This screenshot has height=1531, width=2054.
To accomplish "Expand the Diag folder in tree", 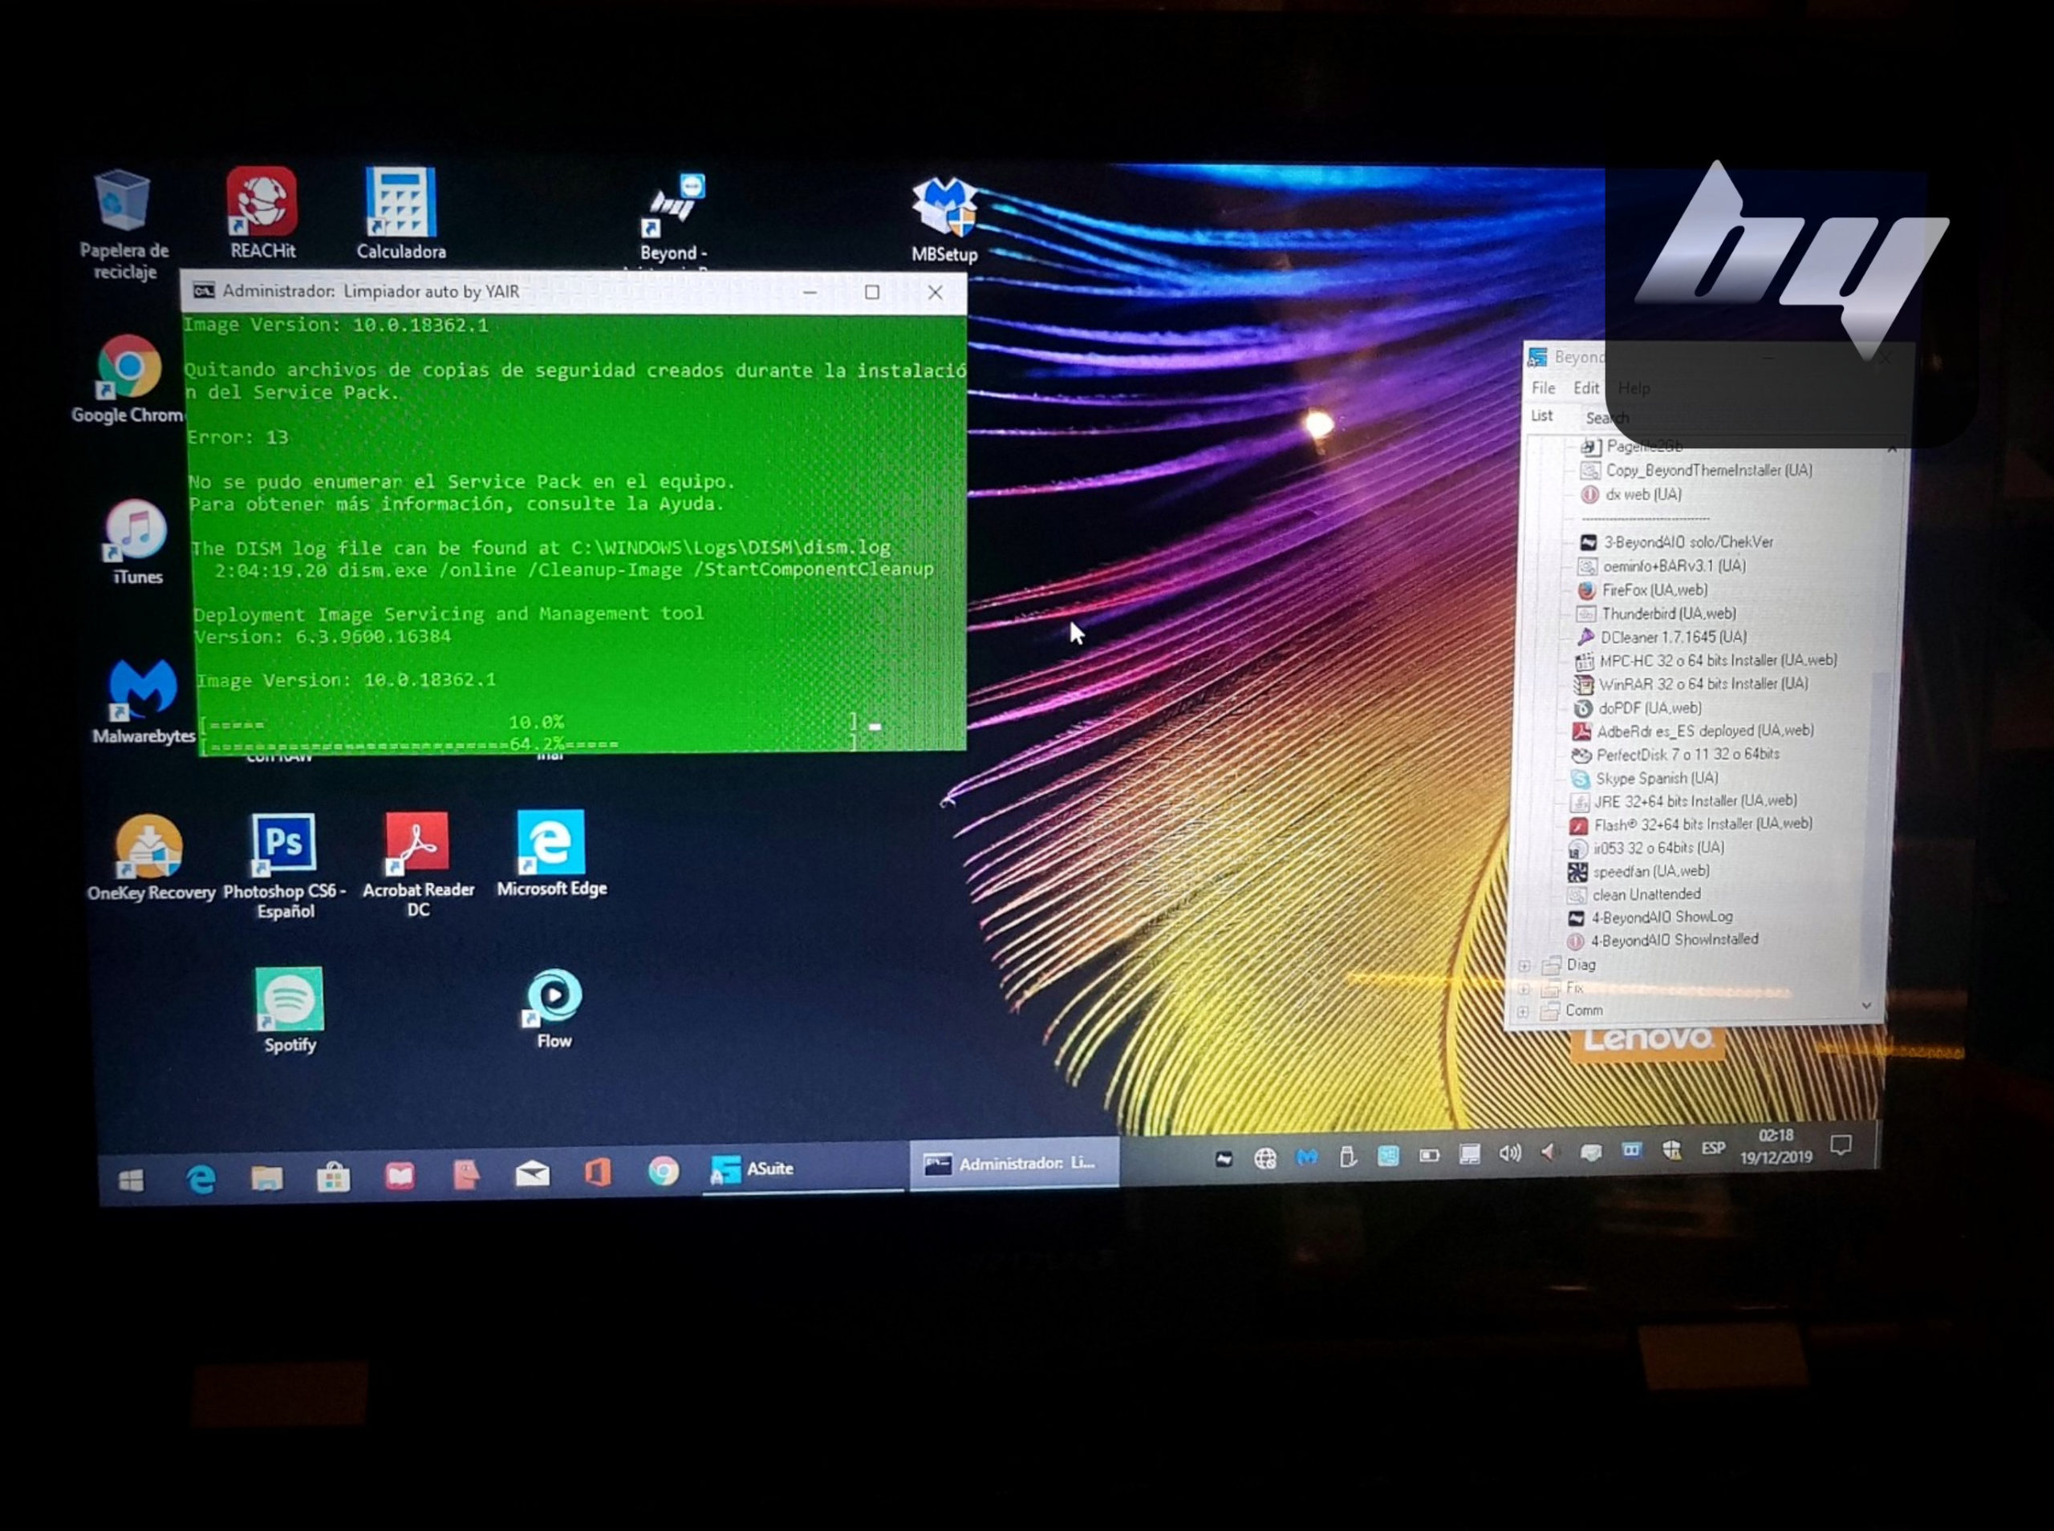I will (1524, 966).
